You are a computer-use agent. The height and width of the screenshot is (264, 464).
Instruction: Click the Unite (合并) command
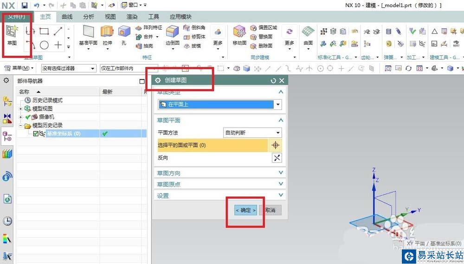click(x=145, y=37)
